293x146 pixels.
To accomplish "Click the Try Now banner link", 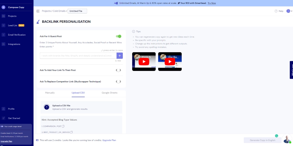I will pos(212,3).
